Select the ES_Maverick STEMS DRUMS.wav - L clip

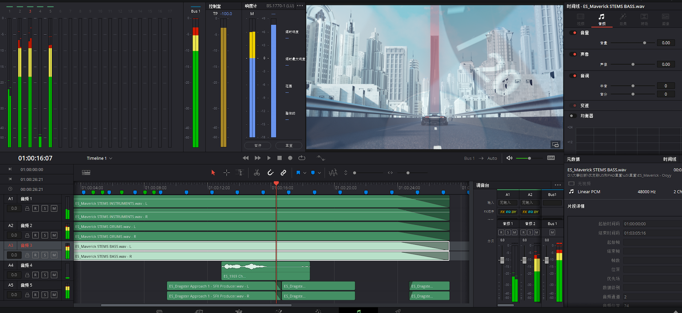tap(261, 227)
